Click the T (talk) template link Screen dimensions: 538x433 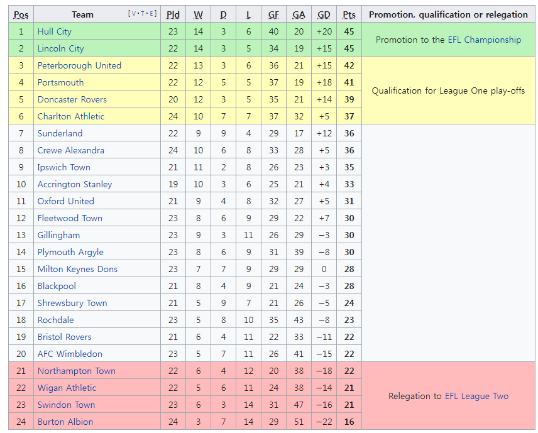coord(142,14)
